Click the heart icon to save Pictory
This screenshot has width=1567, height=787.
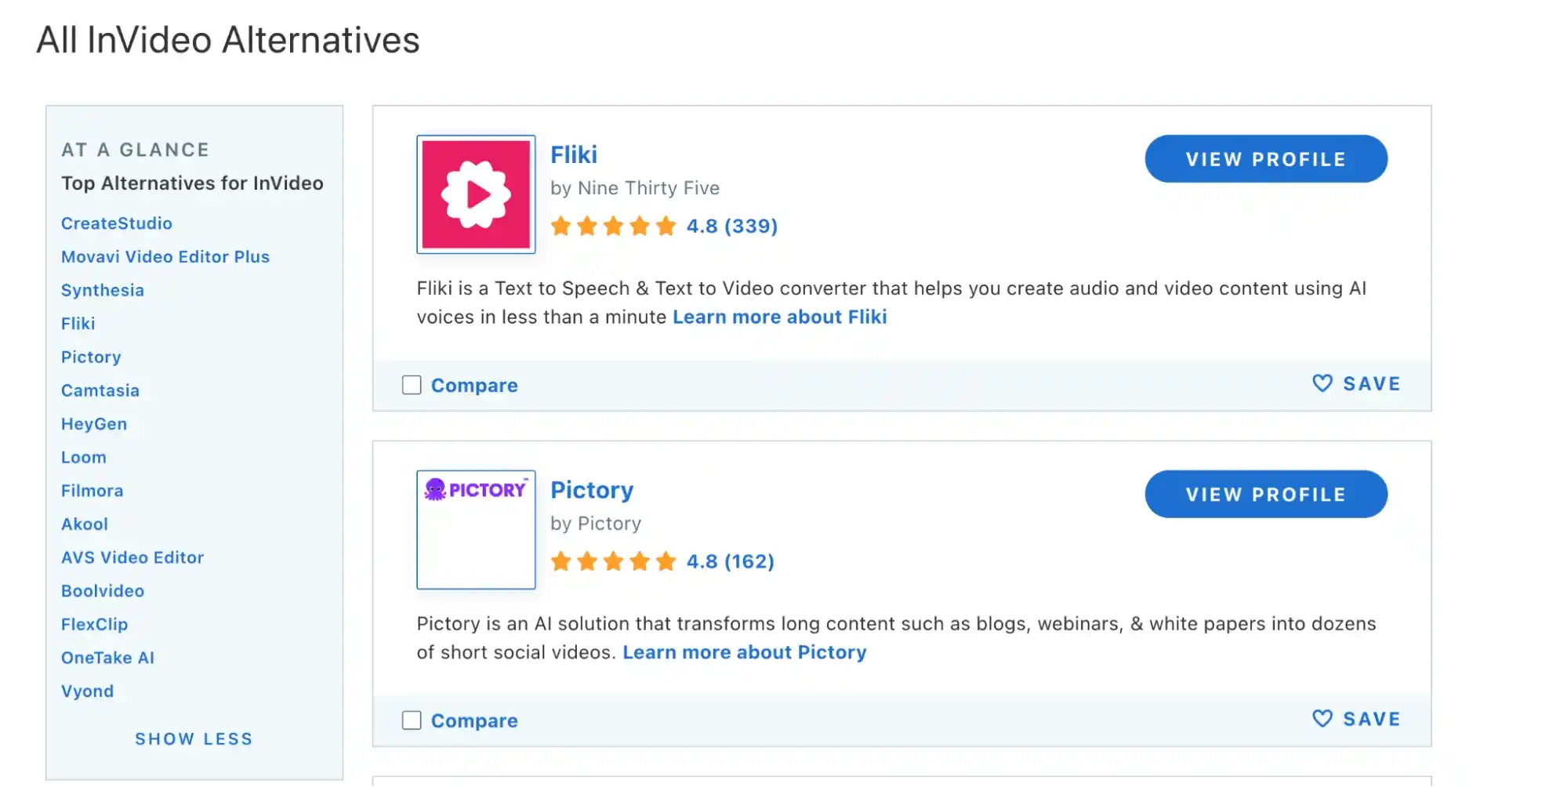1322,718
